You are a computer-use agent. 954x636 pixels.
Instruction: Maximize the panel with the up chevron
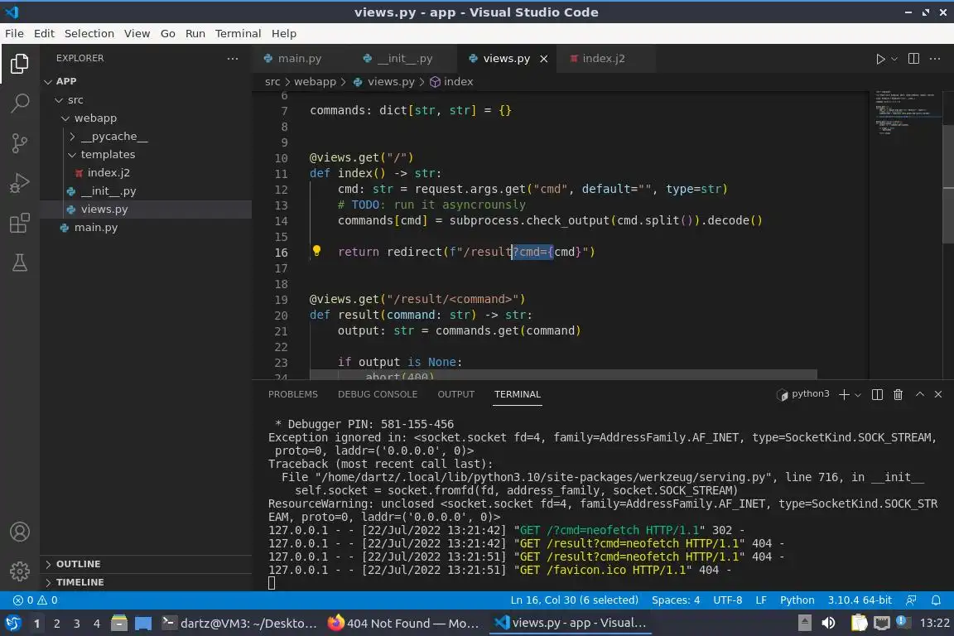tap(920, 394)
